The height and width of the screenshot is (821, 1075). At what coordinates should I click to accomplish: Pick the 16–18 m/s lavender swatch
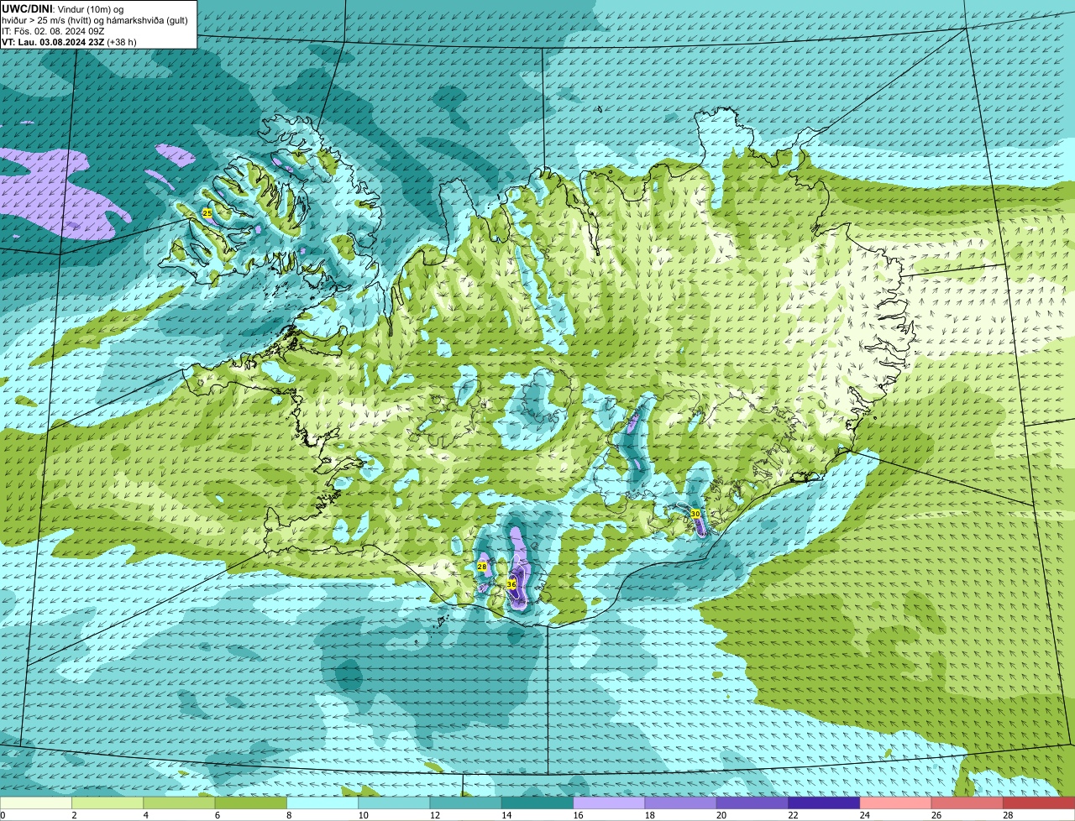[609, 803]
